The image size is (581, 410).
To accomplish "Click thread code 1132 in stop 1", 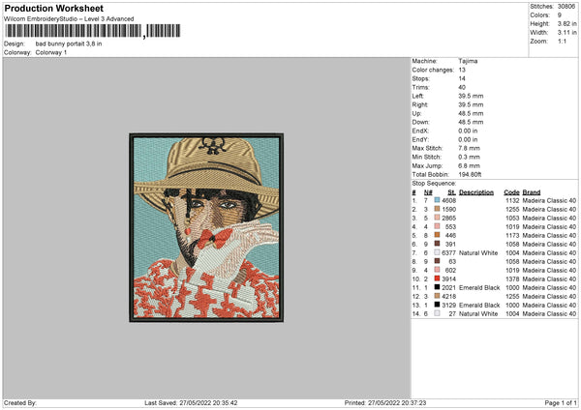I will point(512,200).
